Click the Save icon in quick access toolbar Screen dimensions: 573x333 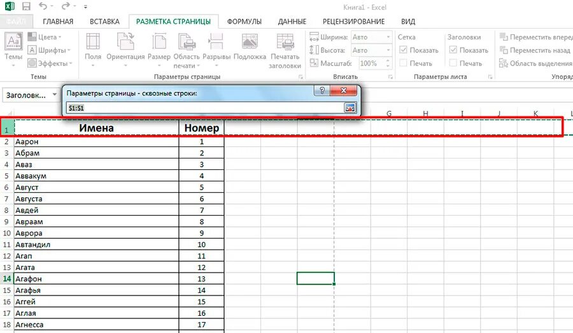point(26,6)
